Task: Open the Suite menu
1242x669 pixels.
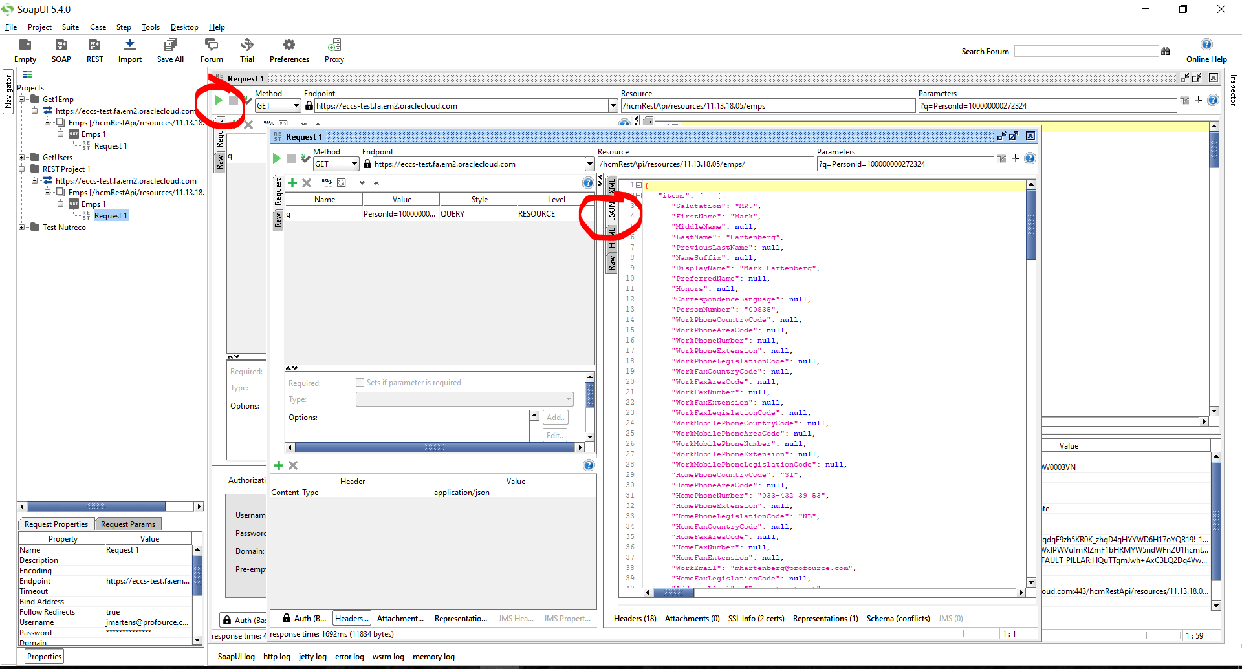Action: (71, 27)
